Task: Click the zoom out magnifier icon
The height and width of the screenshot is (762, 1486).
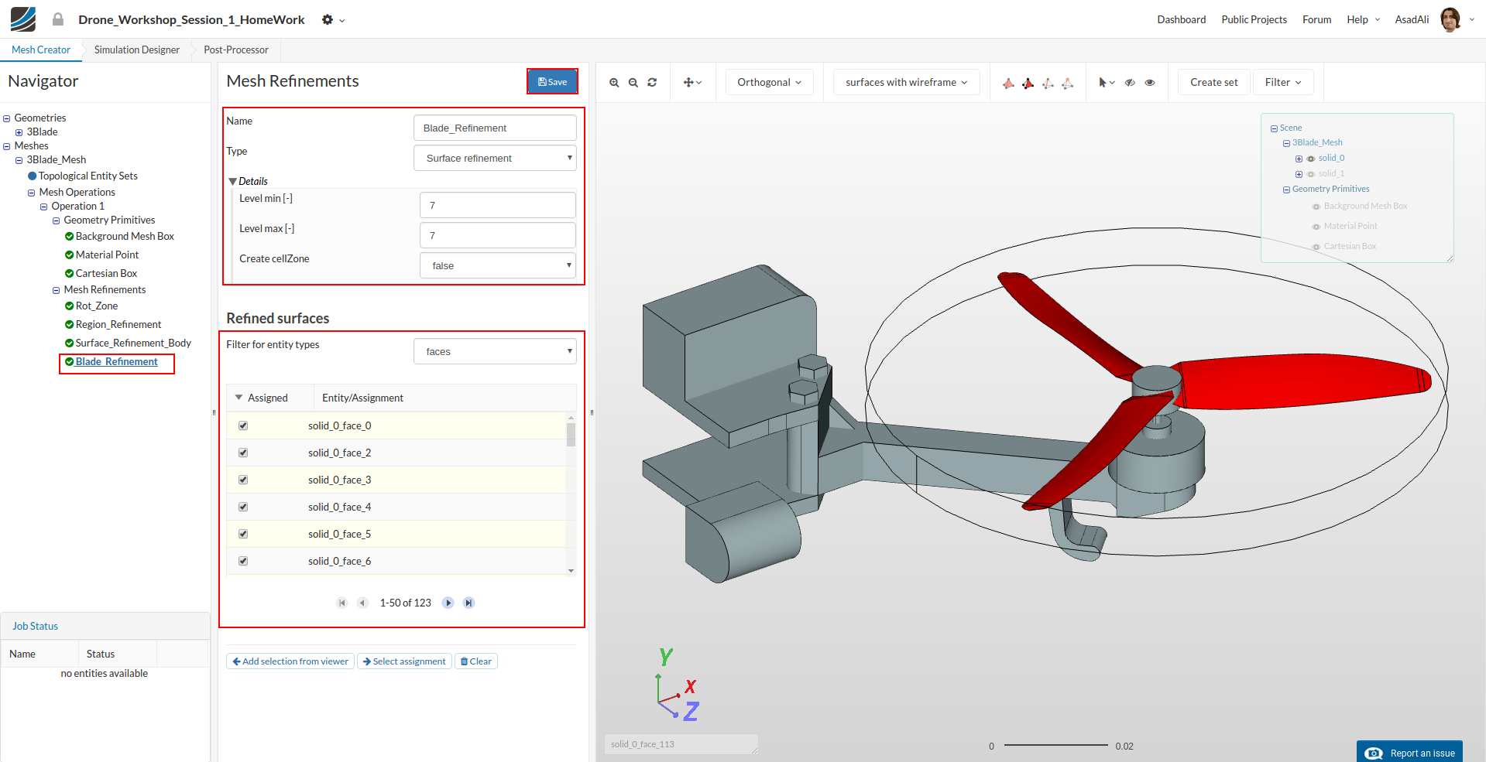Action: [x=633, y=83]
